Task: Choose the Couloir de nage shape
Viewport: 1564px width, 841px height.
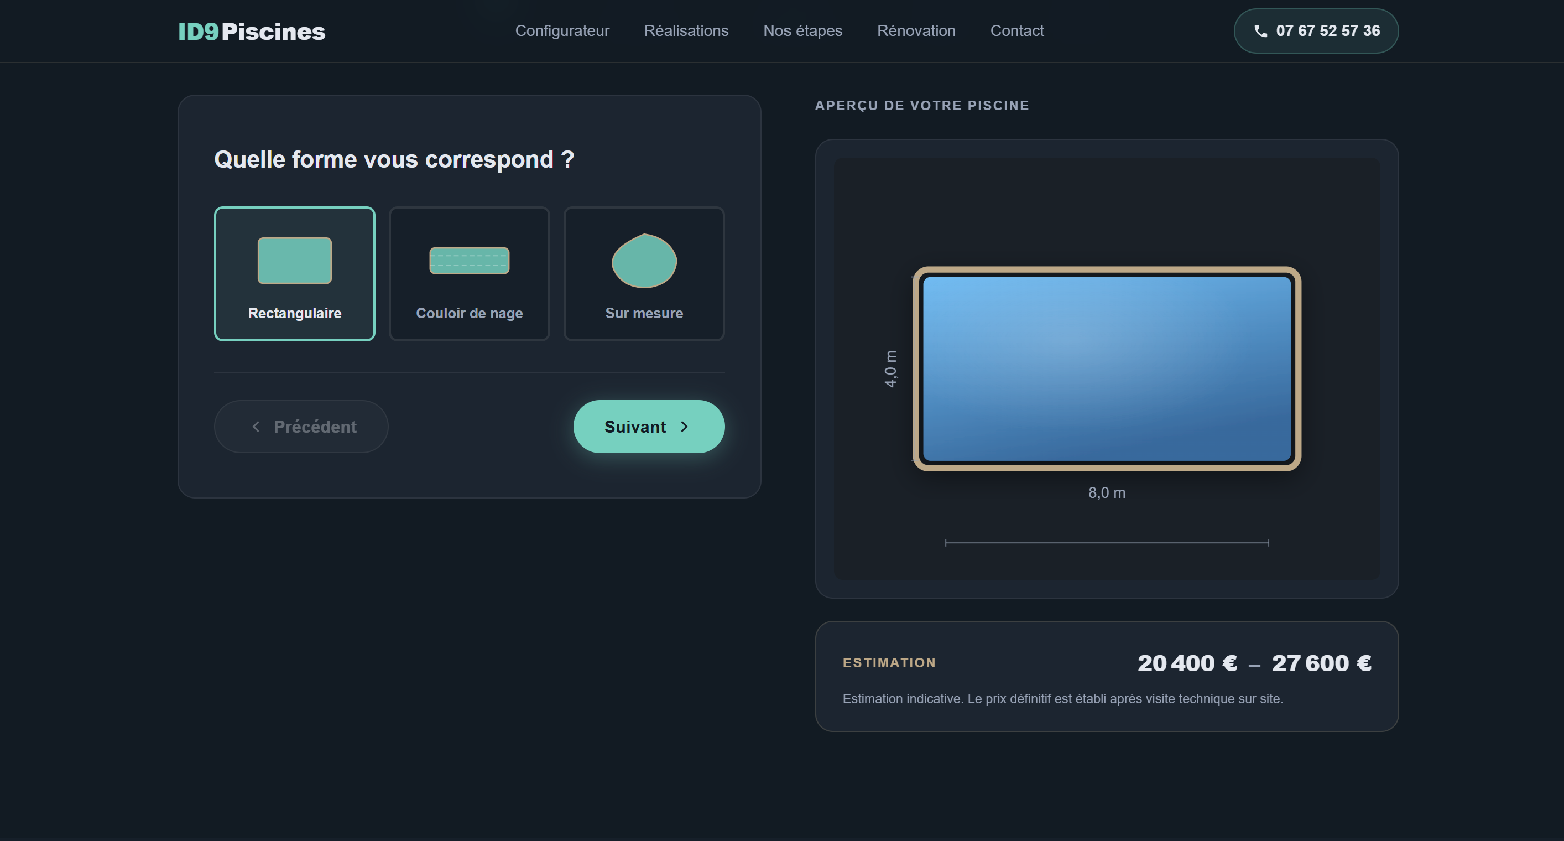Action: (x=470, y=274)
